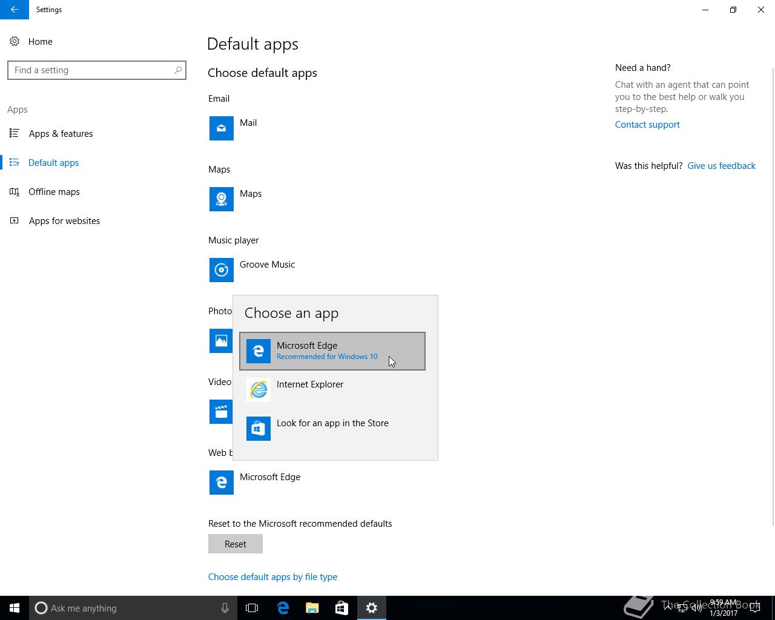
Task: Click the Offline maps map icon
Action: [x=15, y=191]
